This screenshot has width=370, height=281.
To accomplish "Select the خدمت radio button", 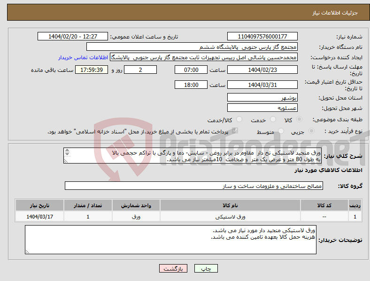I will (x=273, y=119).
